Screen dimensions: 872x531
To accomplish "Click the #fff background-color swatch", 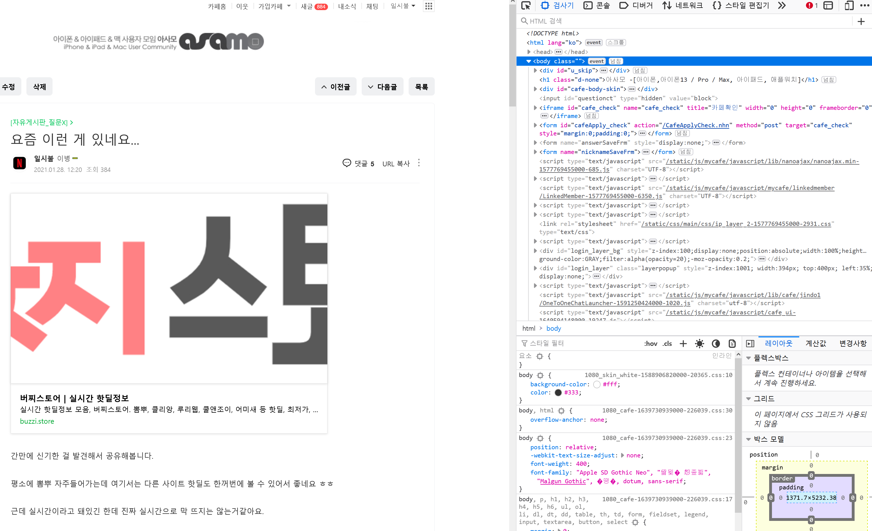I will (597, 384).
